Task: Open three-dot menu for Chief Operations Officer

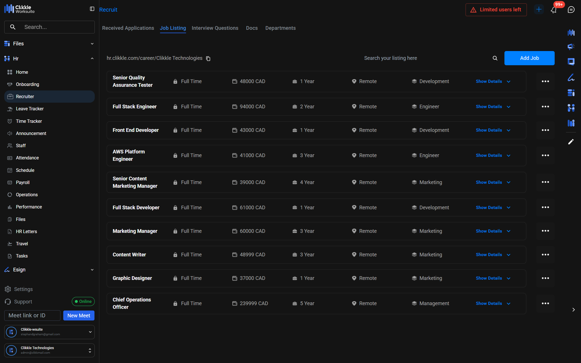Action: [x=545, y=303]
